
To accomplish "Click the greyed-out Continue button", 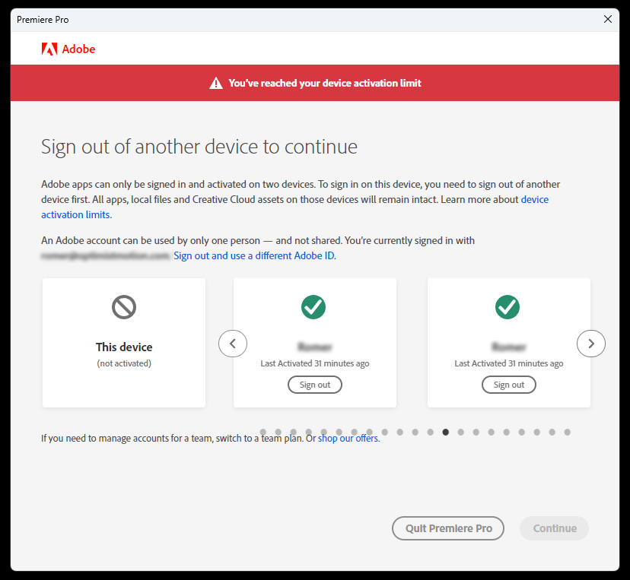I will (555, 528).
